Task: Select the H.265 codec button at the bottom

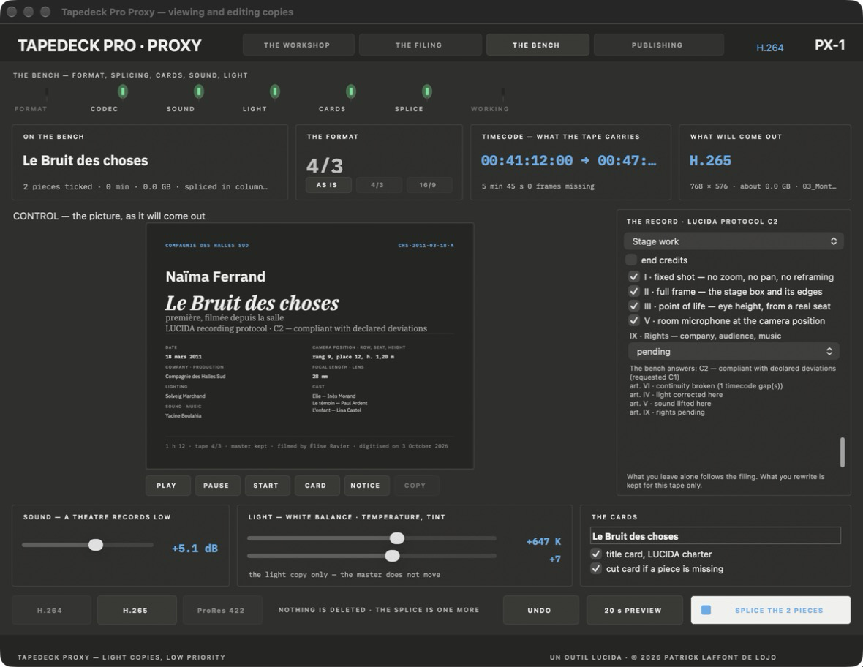Action: (x=137, y=610)
